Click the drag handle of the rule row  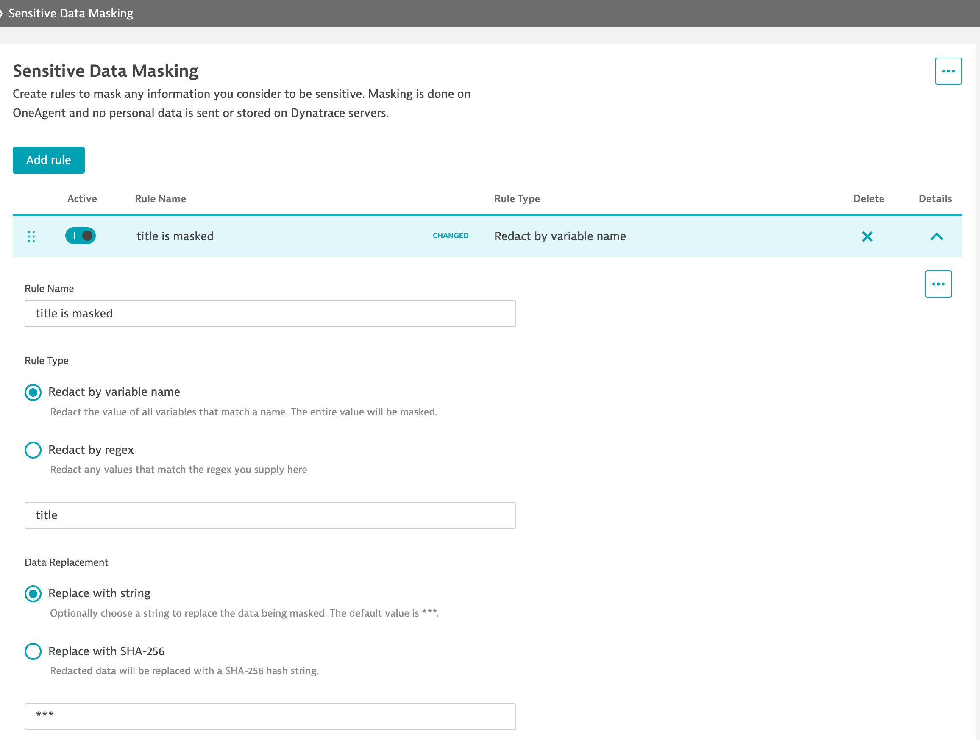click(x=31, y=236)
